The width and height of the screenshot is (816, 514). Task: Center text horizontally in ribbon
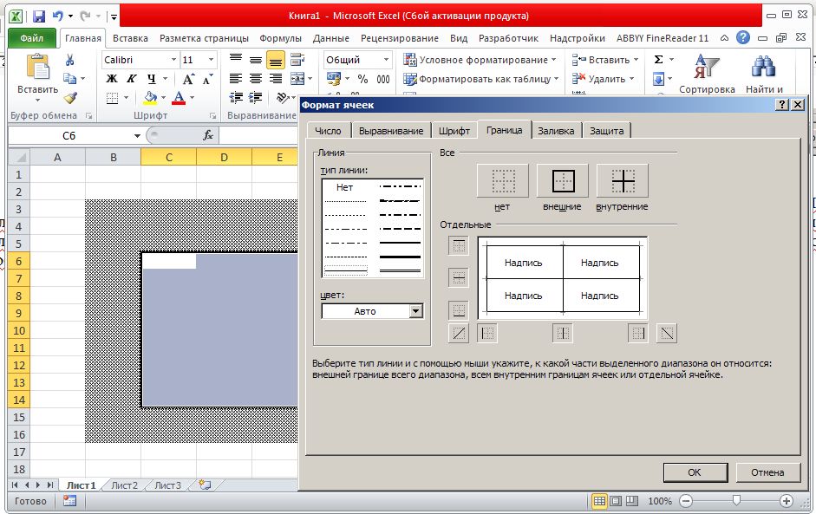coord(256,79)
